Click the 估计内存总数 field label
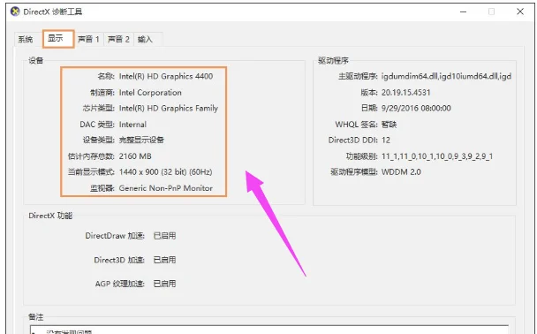This screenshot has width=537, height=334. point(91,156)
